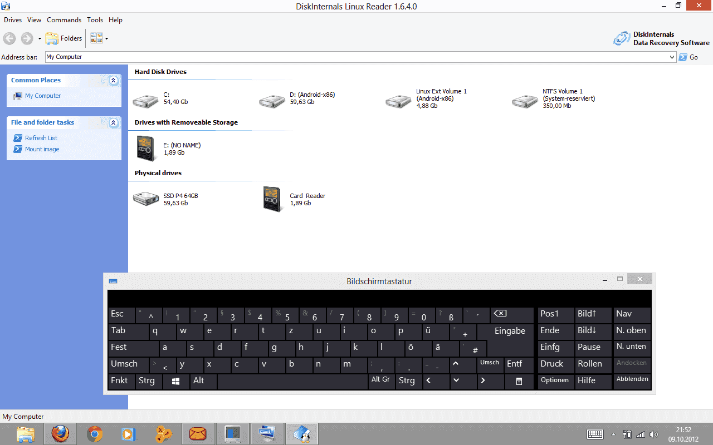Click the DiskInternals Data Recovery Software logo
Screen dimensions: 713x445
click(662, 38)
